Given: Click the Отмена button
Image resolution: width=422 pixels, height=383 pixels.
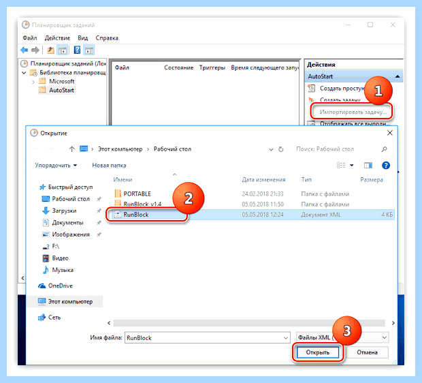Looking at the screenshot, I should [367, 352].
